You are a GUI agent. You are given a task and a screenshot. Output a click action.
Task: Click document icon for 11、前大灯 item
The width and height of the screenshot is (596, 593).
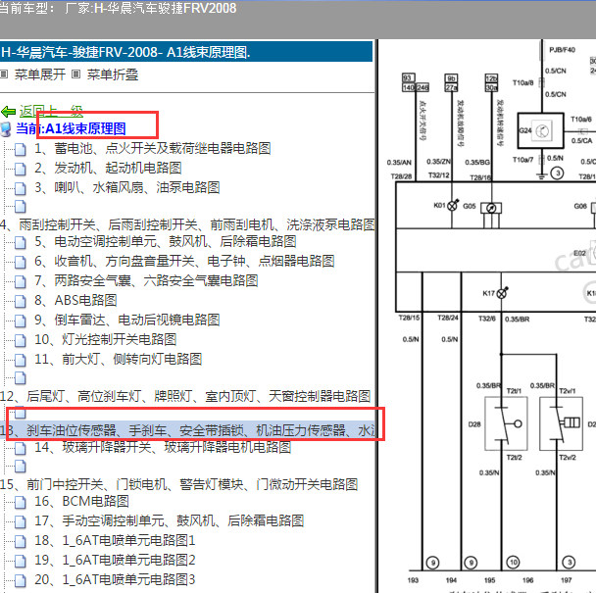click(x=21, y=360)
